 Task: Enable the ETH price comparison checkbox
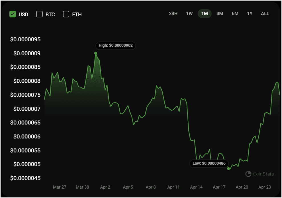66,14
